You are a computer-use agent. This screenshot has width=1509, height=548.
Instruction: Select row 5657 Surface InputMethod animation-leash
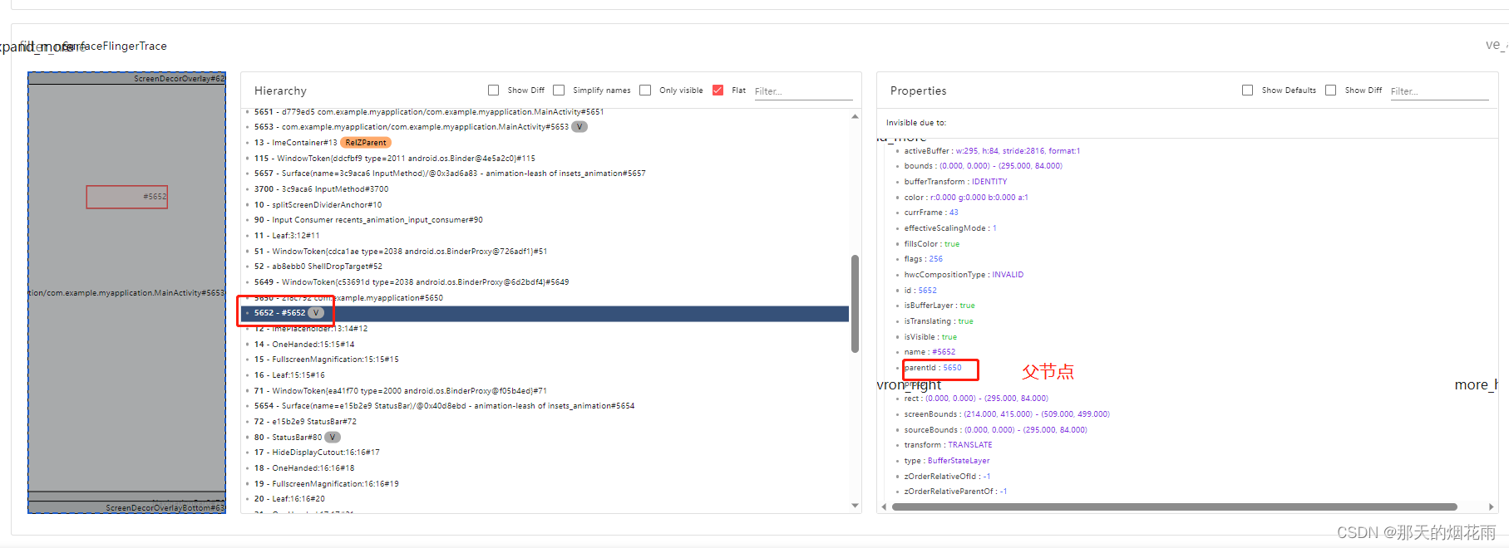(450, 174)
